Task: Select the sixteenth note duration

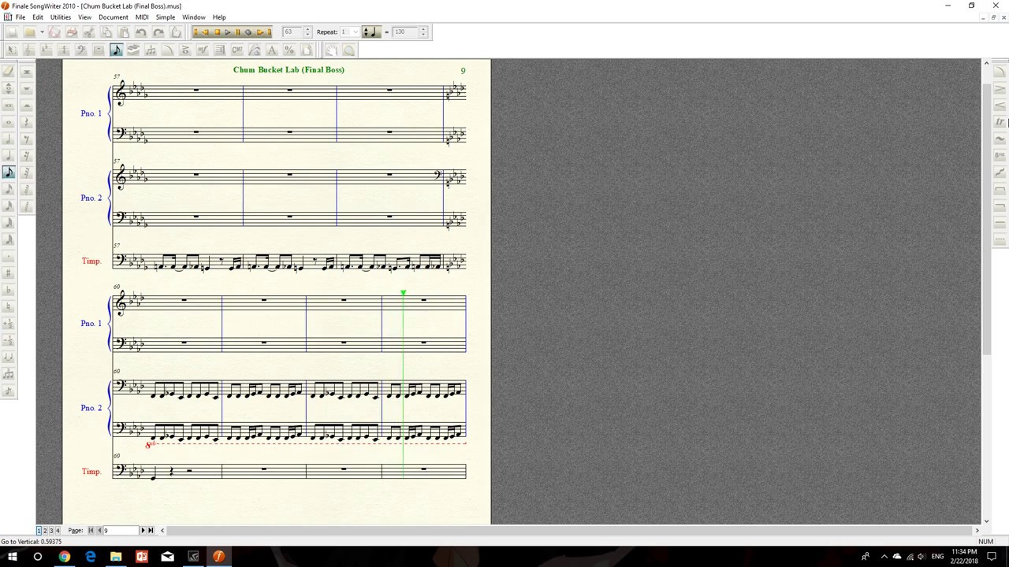Action: [x=9, y=190]
